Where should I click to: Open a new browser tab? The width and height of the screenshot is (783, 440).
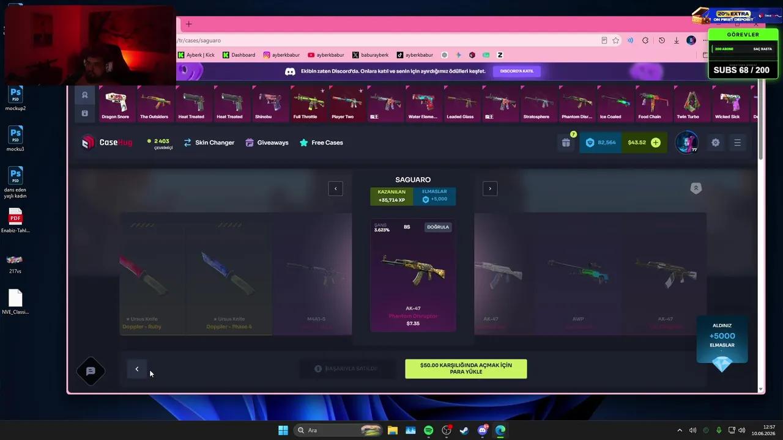[x=188, y=24]
